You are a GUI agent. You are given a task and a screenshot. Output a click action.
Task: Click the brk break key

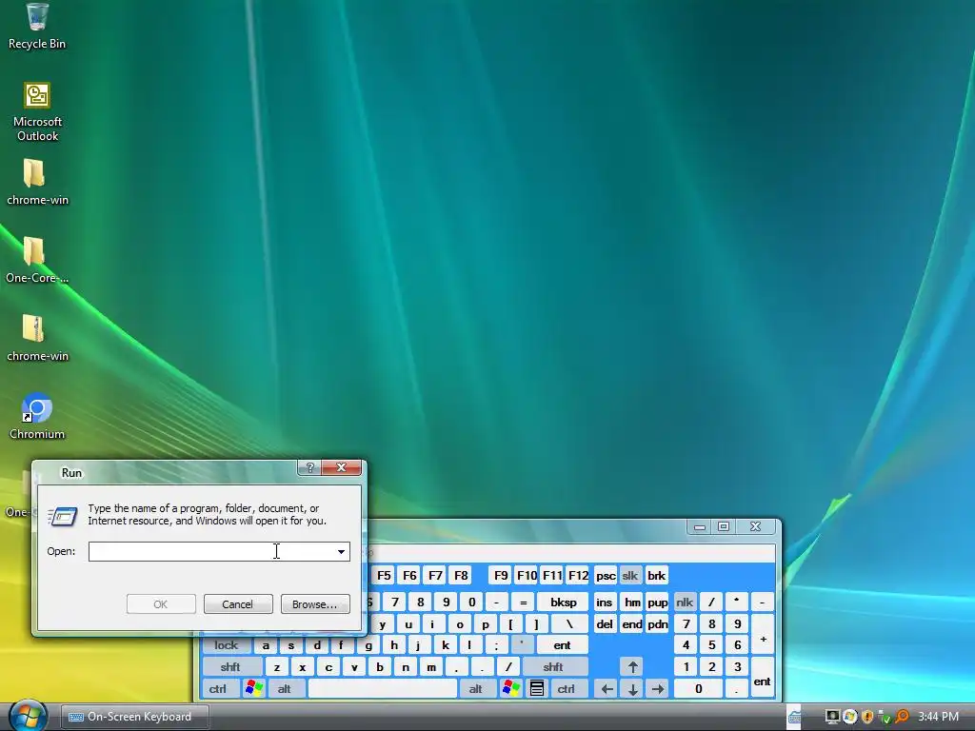(x=657, y=576)
